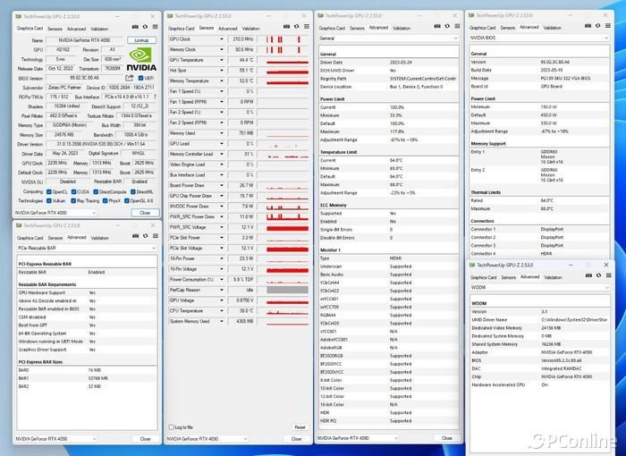This screenshot has height=456, width=626.
Task: Toggle the OpenCL checkbox
Action: point(48,191)
